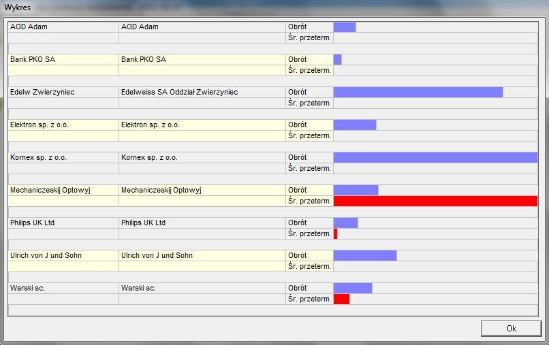
Task: Select Elektron sp. z o.o. full name
Action: pyautogui.click(x=202, y=125)
